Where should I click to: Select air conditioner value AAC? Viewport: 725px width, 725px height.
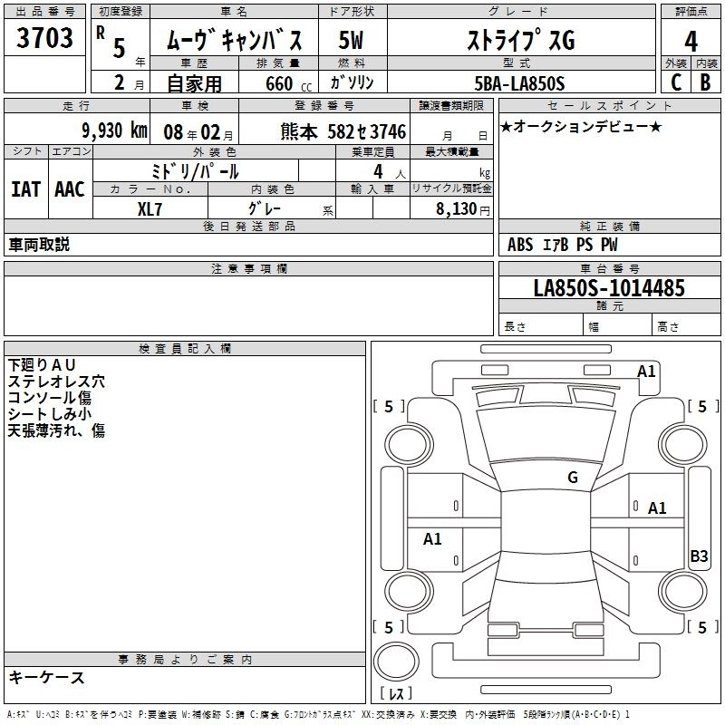point(70,189)
